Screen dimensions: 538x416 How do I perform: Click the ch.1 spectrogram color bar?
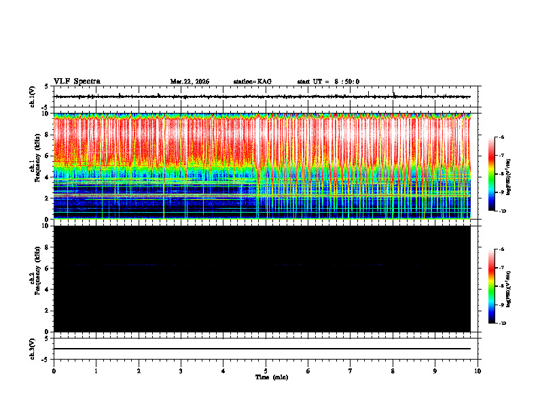click(x=492, y=174)
